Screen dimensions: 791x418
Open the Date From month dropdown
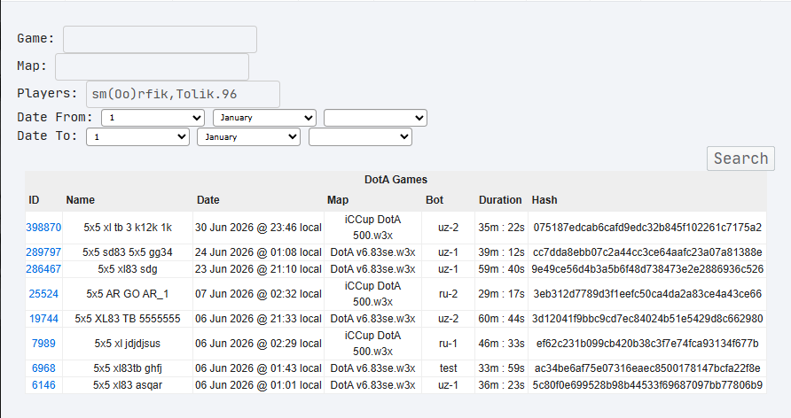(265, 118)
